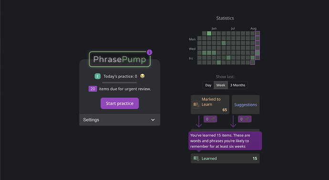Click the Wed row label on heatmap
Screen dimensions: 329x180
point(192,49)
